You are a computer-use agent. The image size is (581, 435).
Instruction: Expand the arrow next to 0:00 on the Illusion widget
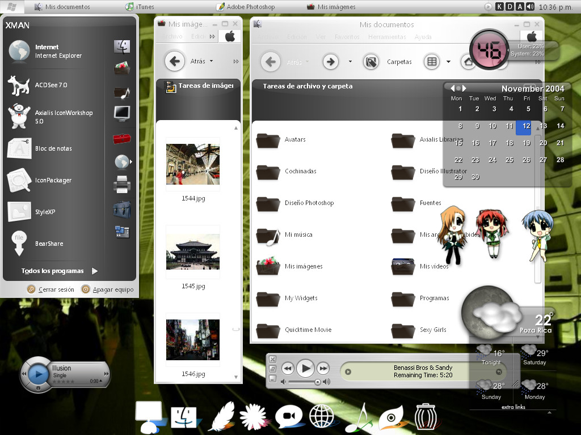point(100,381)
